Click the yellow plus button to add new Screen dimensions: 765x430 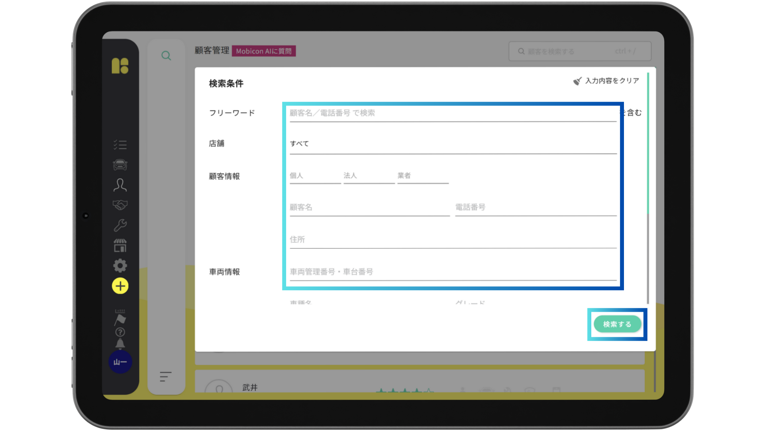pyautogui.click(x=120, y=286)
